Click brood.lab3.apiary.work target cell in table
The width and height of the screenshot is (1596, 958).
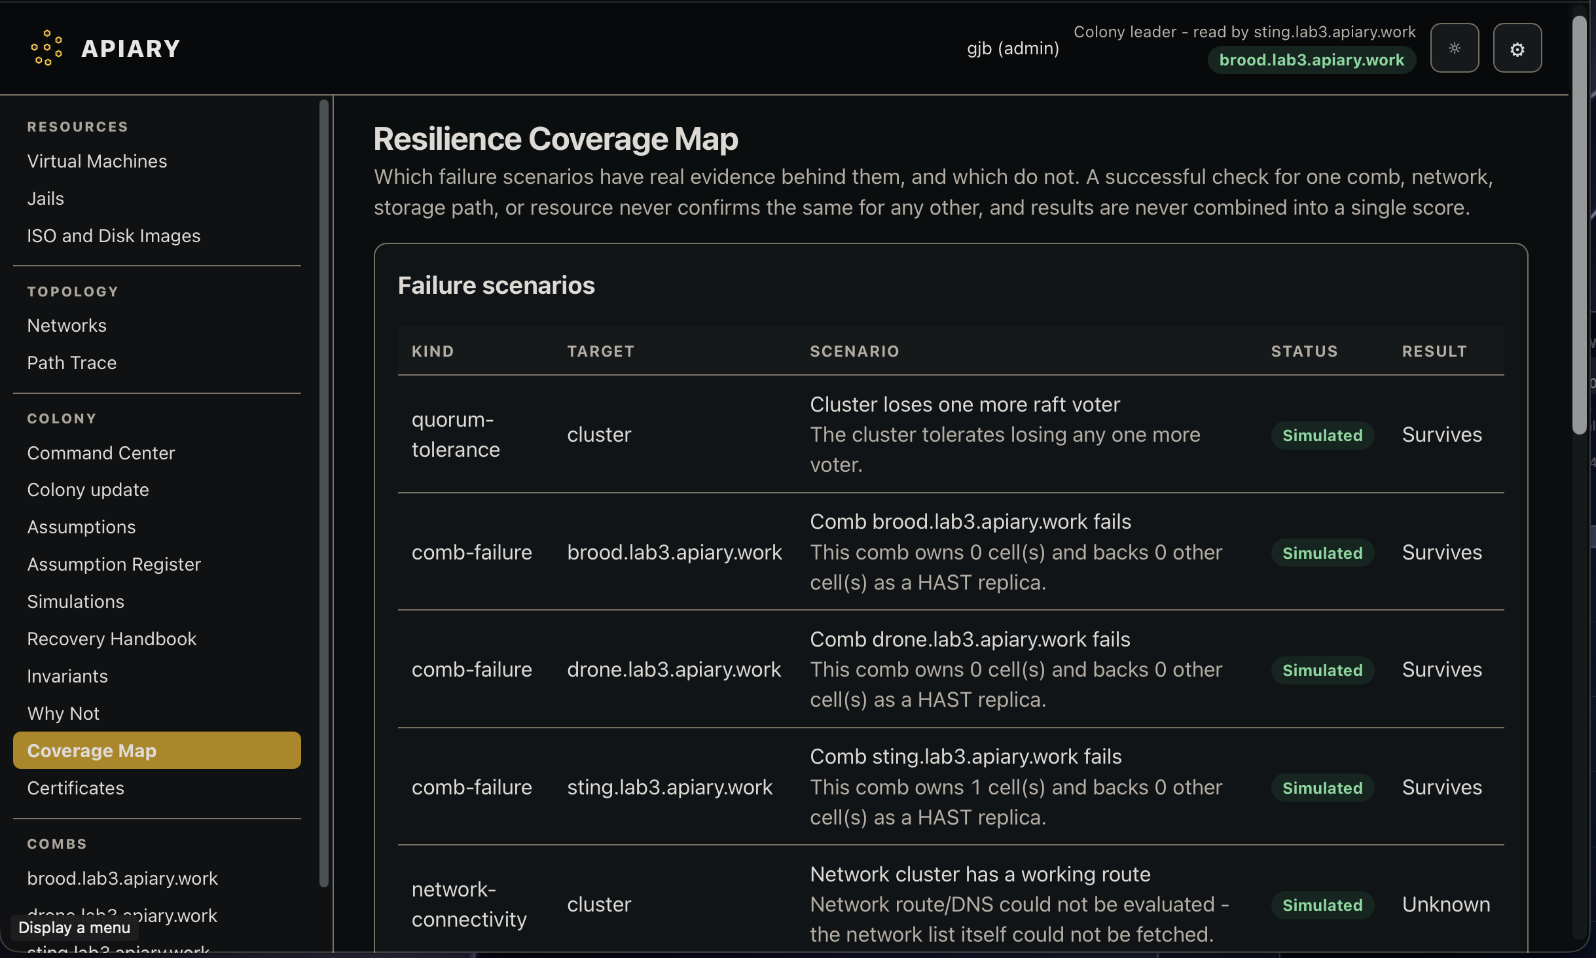click(x=674, y=552)
